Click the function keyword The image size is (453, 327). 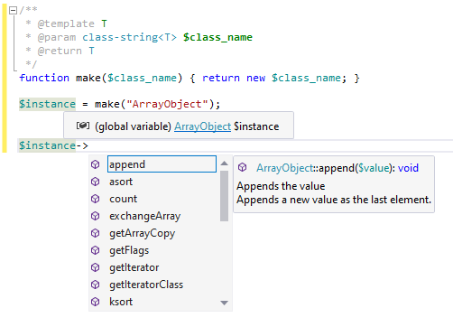44,78
